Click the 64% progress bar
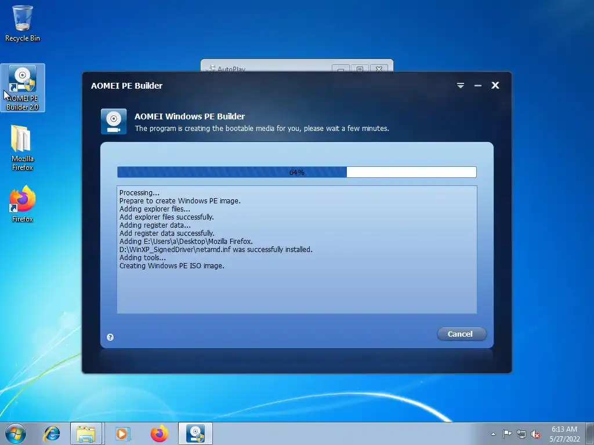 point(296,172)
